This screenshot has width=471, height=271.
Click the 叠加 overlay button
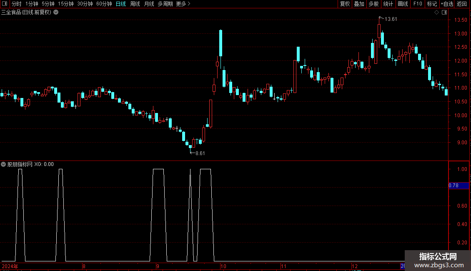coord(359,4)
